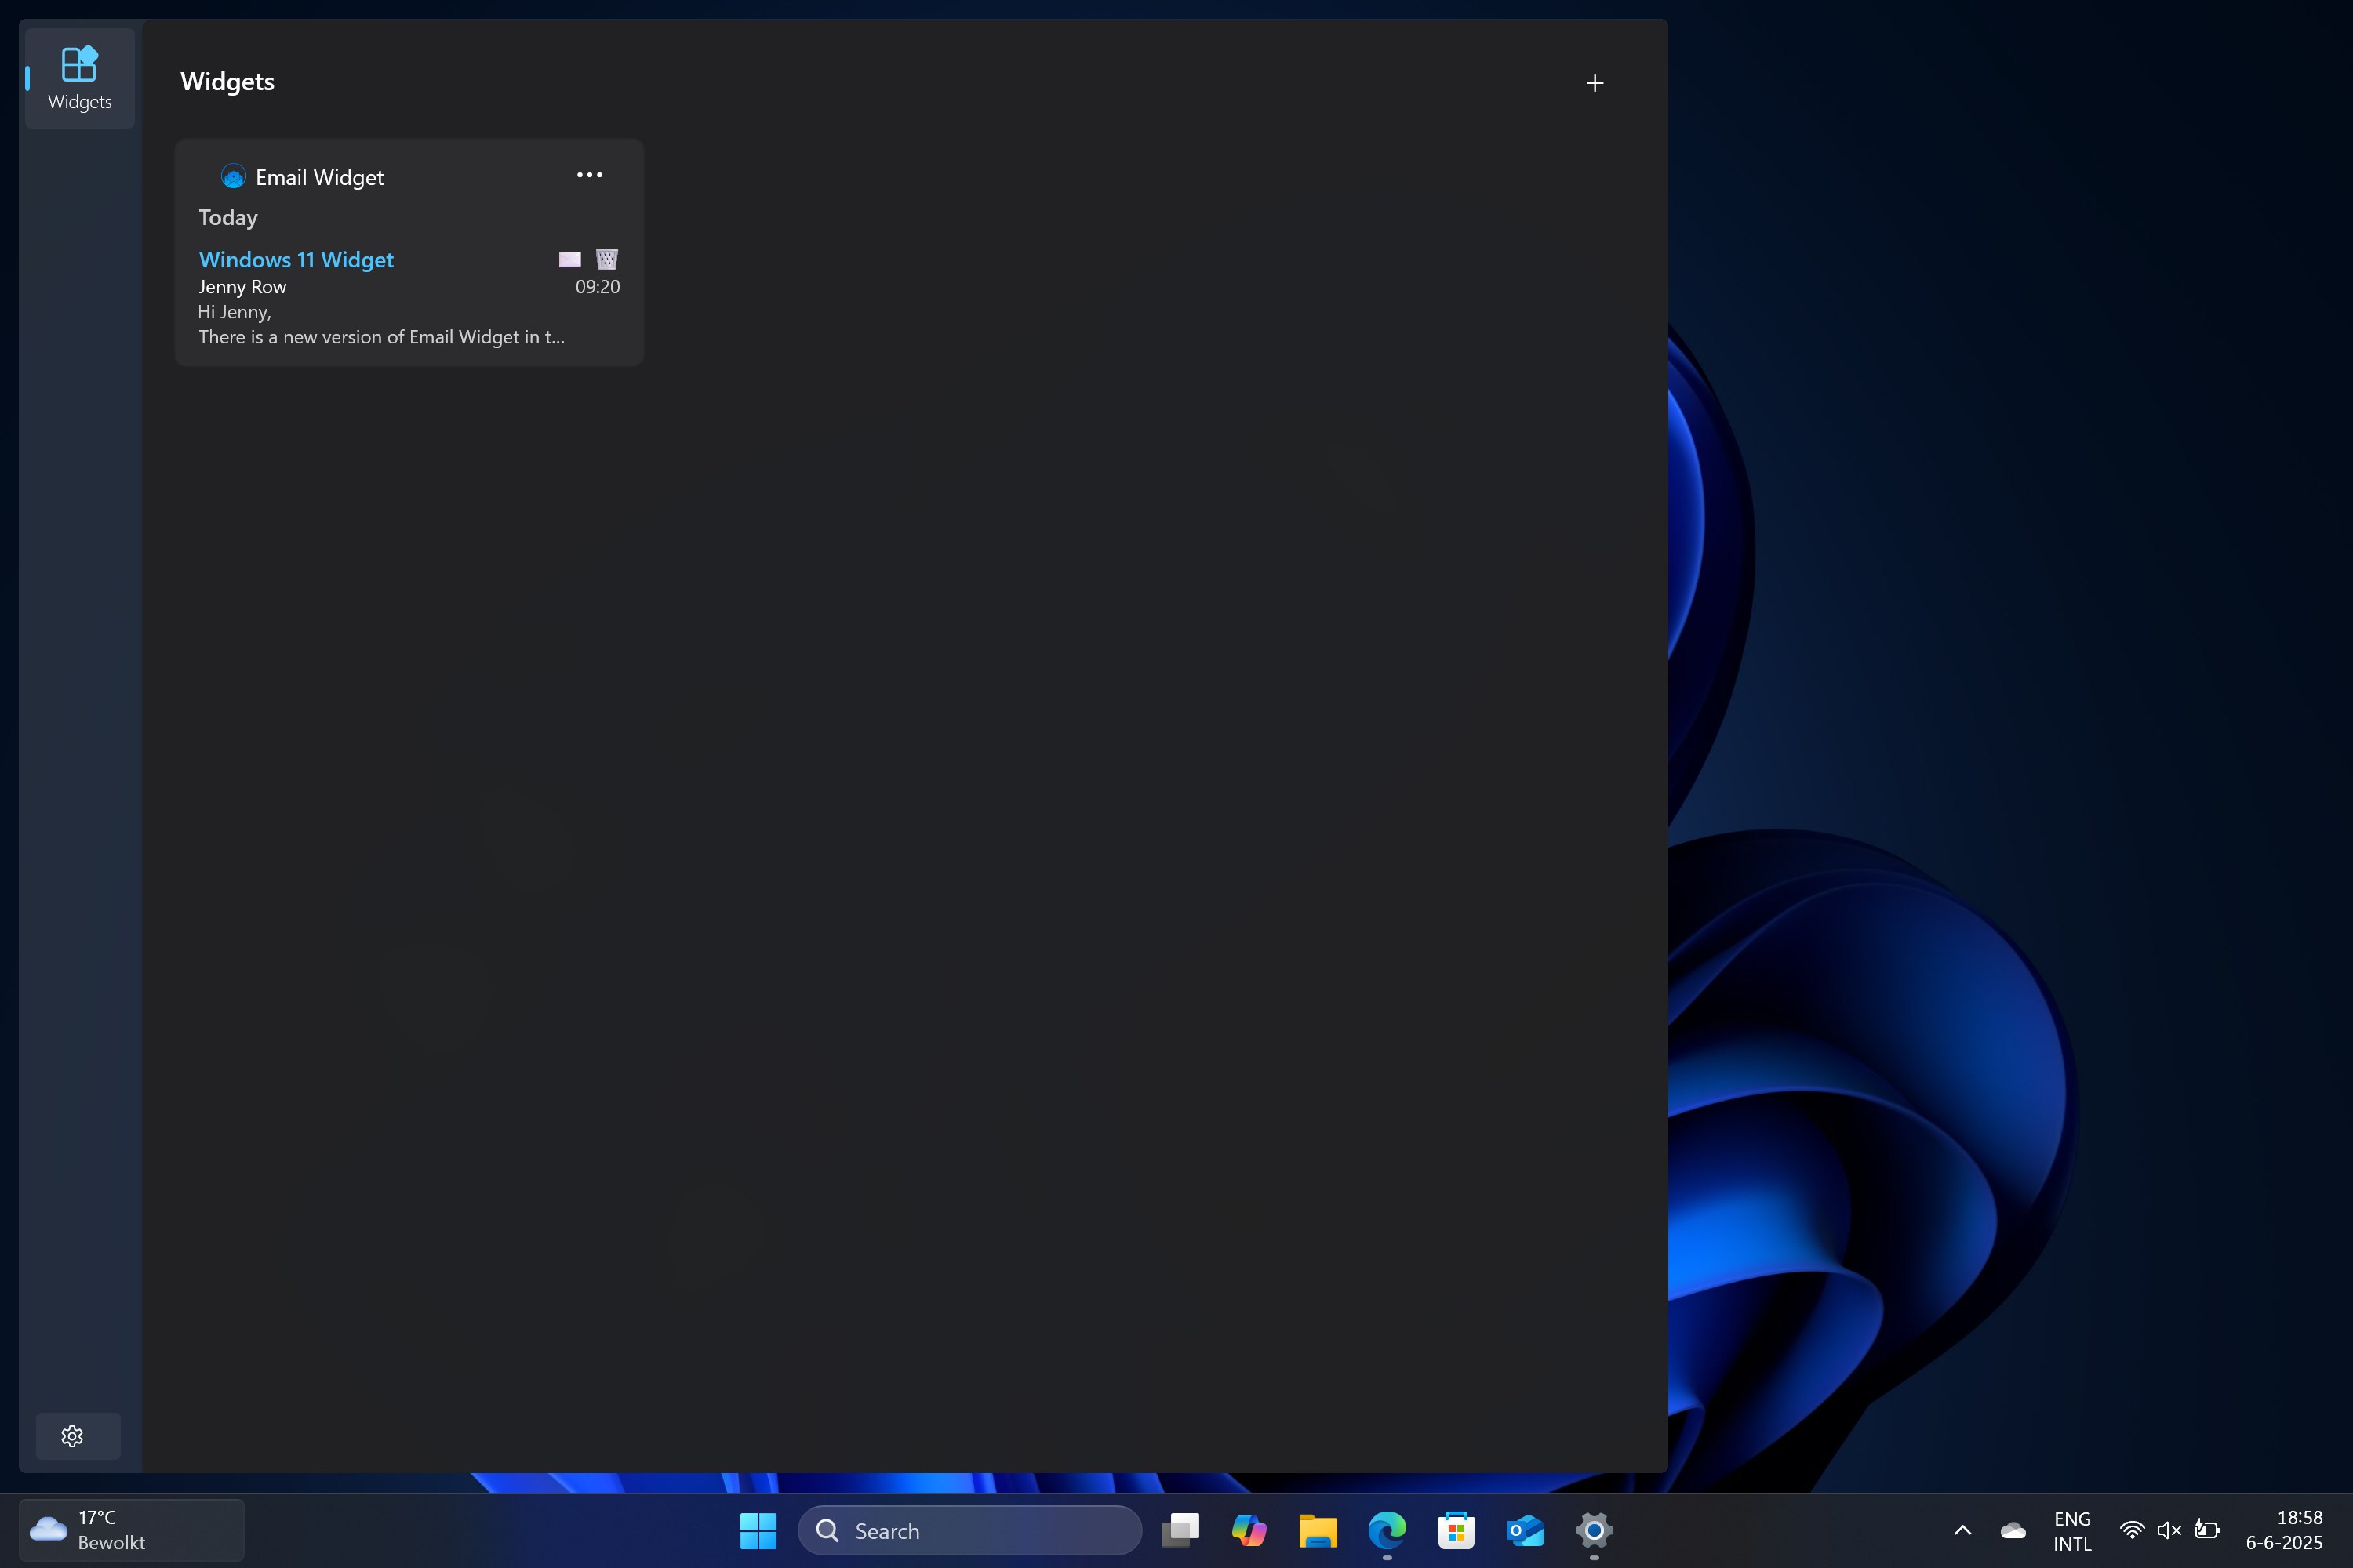This screenshot has width=2353, height=1568.
Task: Open ENG INTL language switcher
Action: 2072,1530
